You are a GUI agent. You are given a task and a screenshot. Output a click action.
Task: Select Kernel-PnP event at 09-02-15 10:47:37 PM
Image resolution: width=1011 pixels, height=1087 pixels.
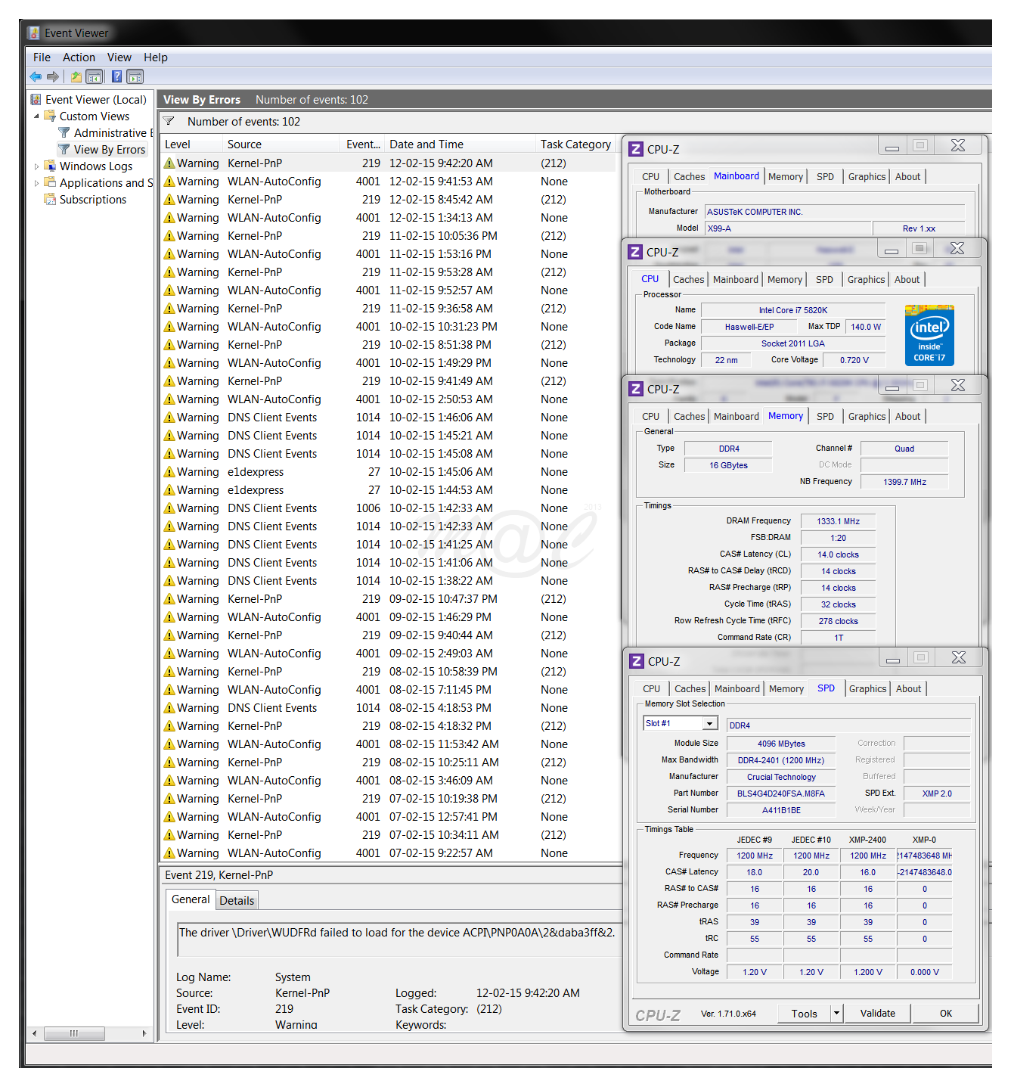coord(389,599)
